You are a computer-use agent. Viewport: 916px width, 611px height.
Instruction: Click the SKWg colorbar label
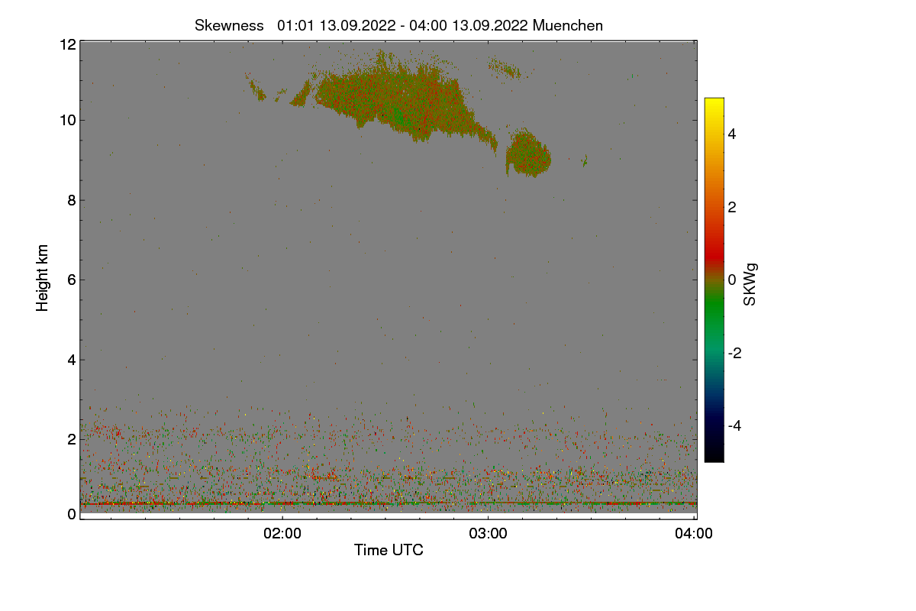pos(750,284)
